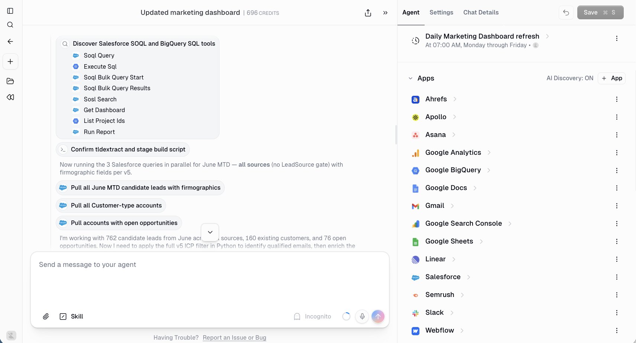Click the Updated marketing dashboard title
Viewport: 636px width, 343px height.
pos(190,13)
